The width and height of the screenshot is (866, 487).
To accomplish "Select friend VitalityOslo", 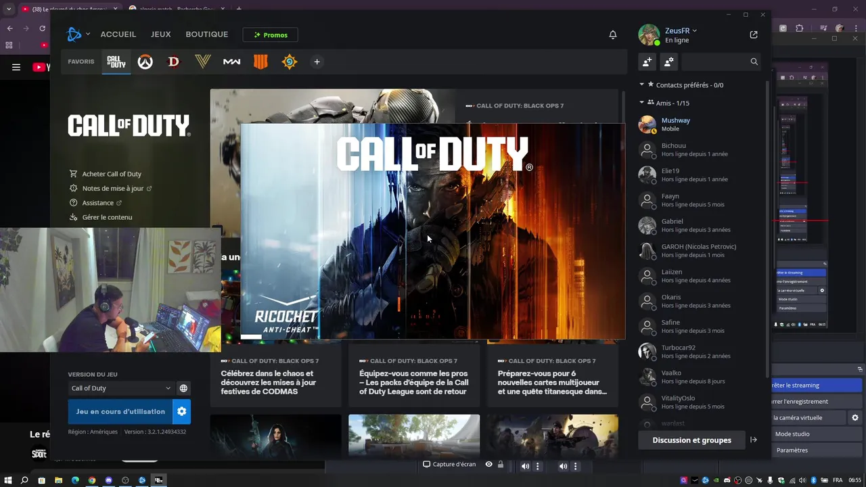I will [700, 402].
